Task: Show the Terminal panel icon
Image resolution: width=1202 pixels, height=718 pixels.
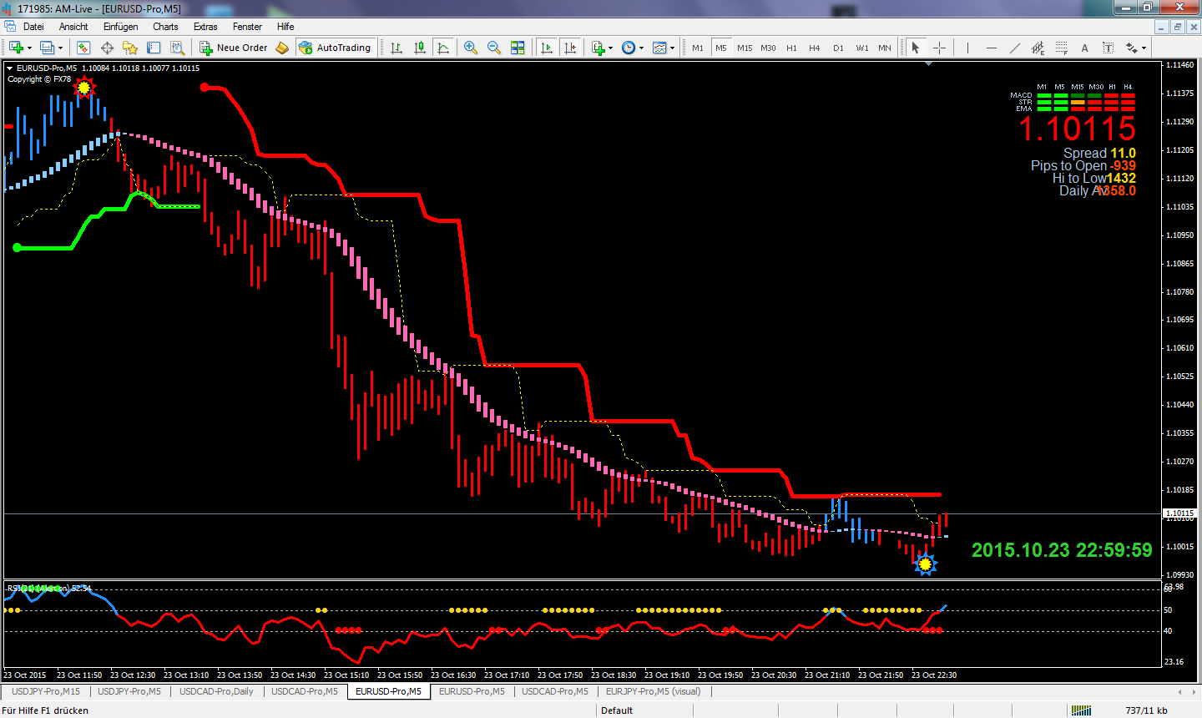Action: click(x=154, y=48)
